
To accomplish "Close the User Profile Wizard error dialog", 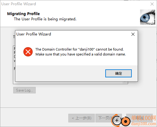I will click(x=133, y=34).
